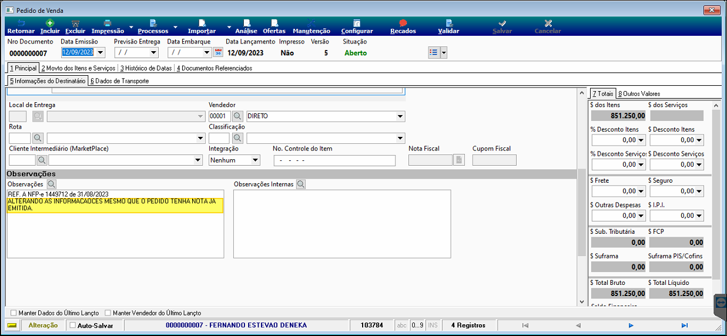Screen dimensions: 727x336
Task: Toggle Manter Dados do Último Lançto checkbox
Action: [14, 313]
